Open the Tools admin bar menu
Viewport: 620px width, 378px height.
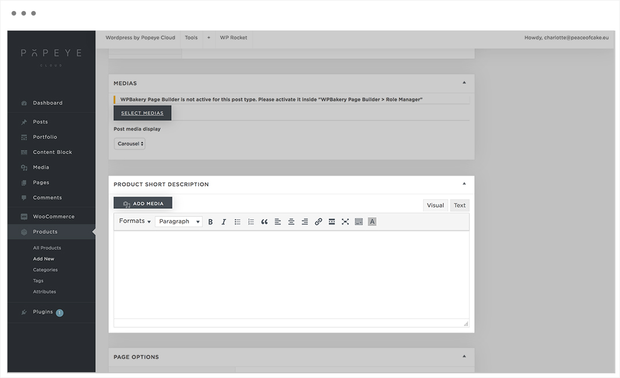tap(191, 38)
